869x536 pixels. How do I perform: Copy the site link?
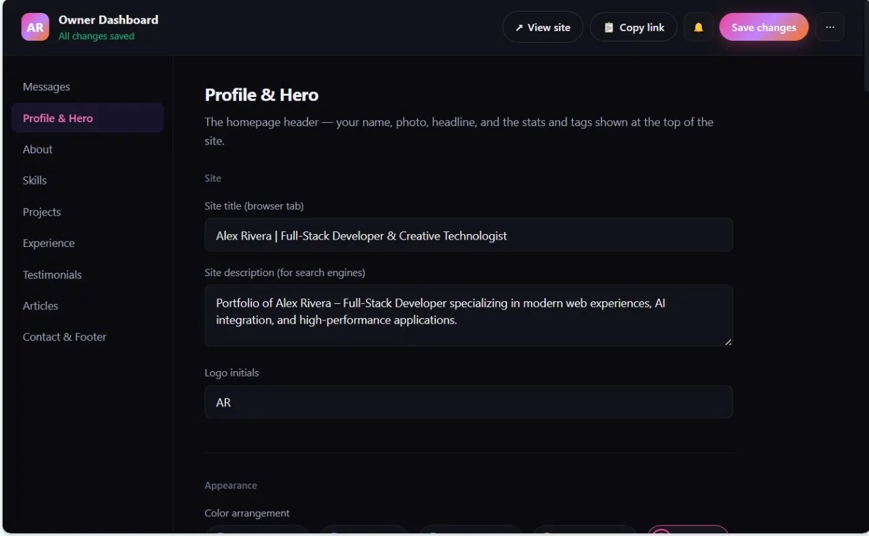click(x=633, y=27)
